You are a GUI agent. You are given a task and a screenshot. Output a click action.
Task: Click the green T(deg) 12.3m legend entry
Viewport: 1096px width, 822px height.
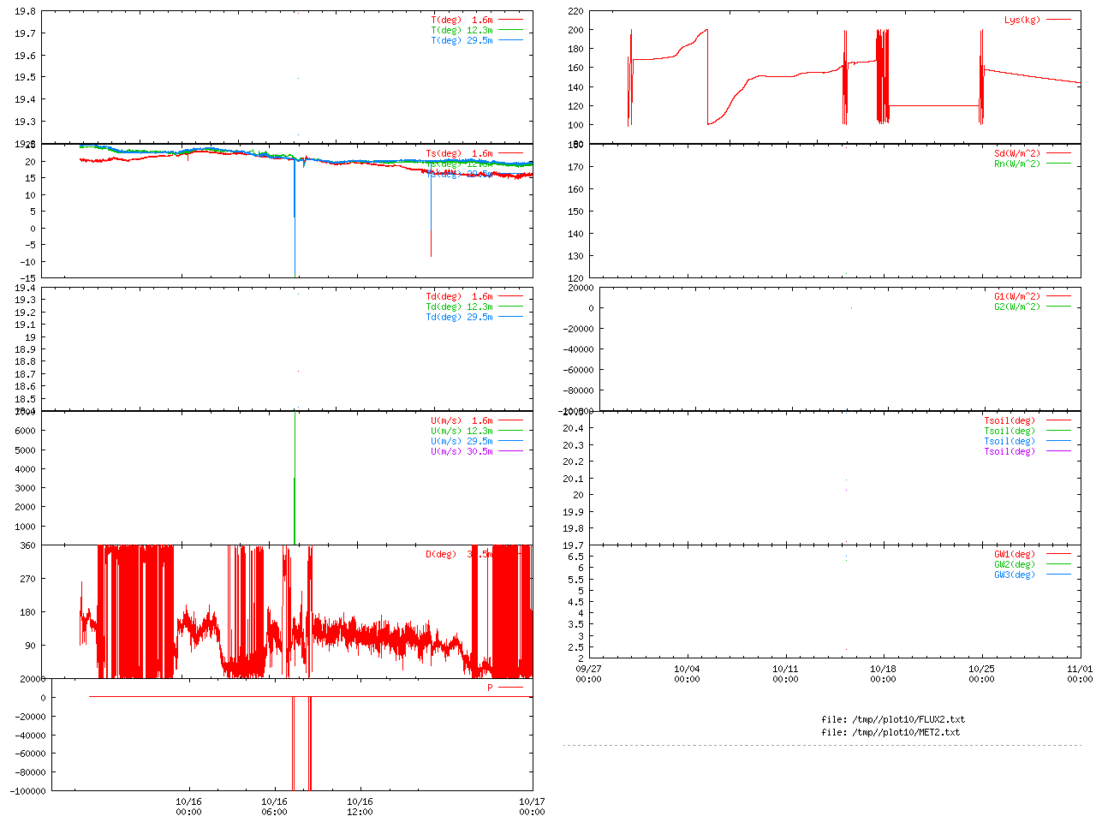click(x=462, y=30)
